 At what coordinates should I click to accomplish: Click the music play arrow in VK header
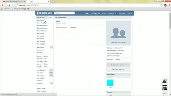(x=116, y=13)
